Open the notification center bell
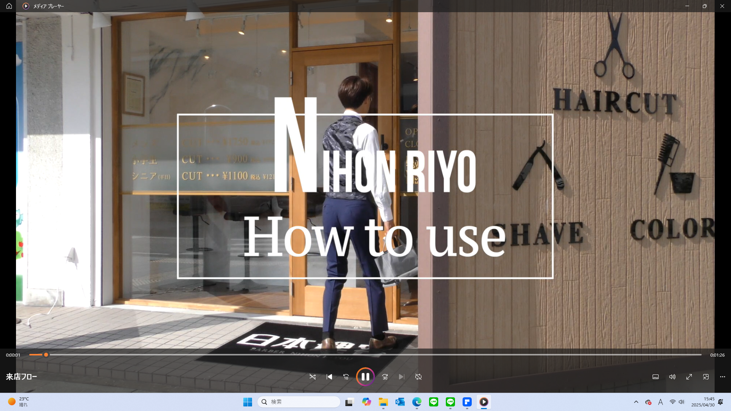 click(721, 402)
